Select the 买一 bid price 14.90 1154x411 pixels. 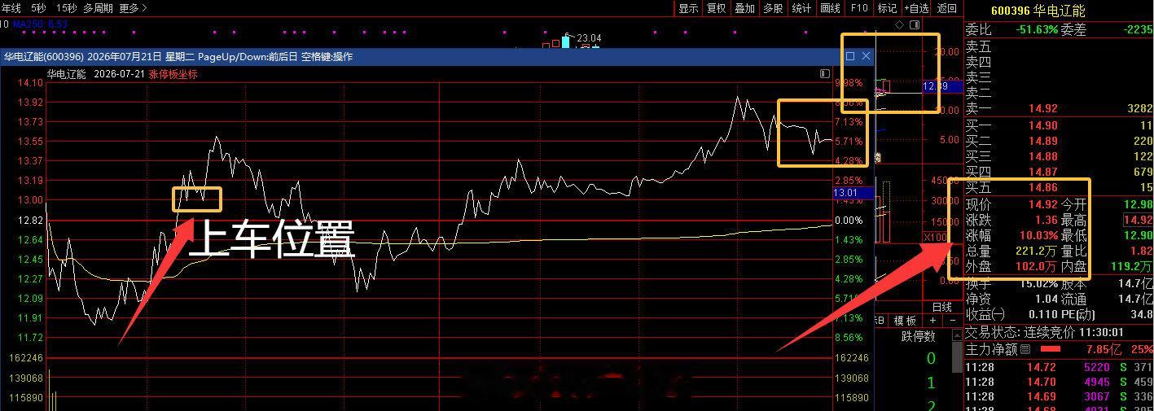point(1042,125)
